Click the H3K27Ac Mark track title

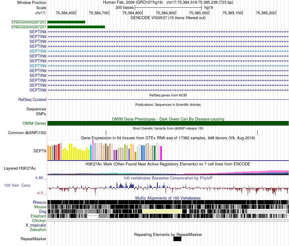(x=168, y=164)
